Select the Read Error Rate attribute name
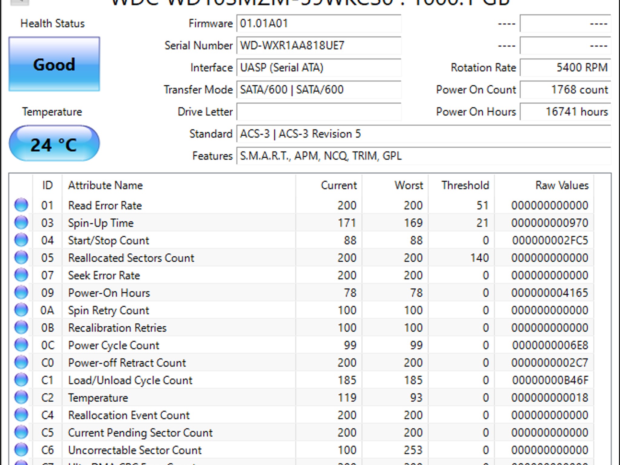This screenshot has width=620, height=465. point(105,206)
